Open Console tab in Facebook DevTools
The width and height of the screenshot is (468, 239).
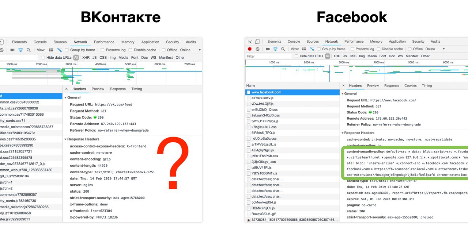[x=294, y=42]
